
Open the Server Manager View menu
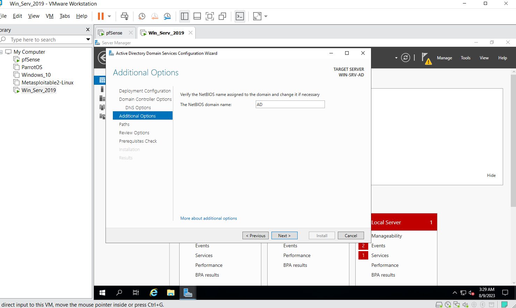pyautogui.click(x=484, y=58)
